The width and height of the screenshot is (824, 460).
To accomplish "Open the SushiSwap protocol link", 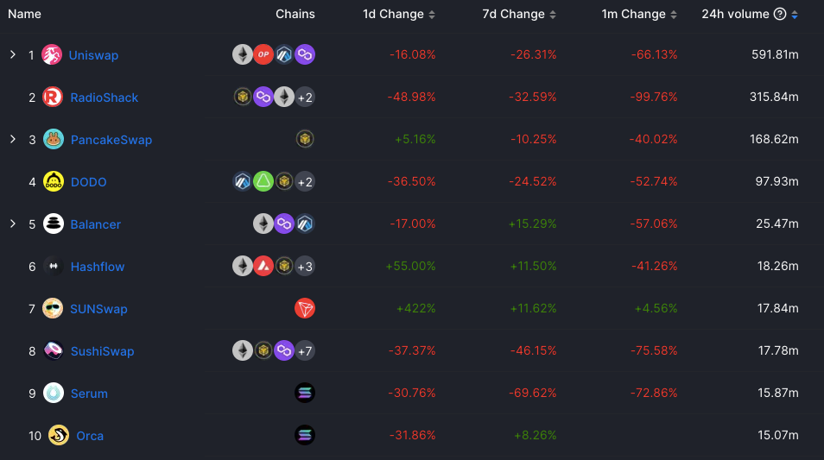I will click(x=102, y=351).
